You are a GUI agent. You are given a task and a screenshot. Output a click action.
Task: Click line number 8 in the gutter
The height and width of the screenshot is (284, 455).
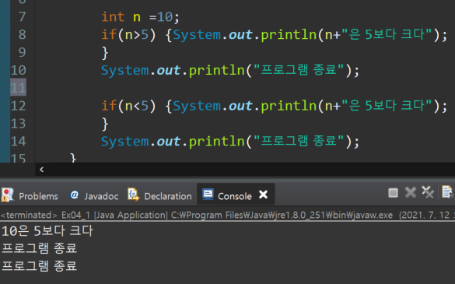tap(22, 34)
